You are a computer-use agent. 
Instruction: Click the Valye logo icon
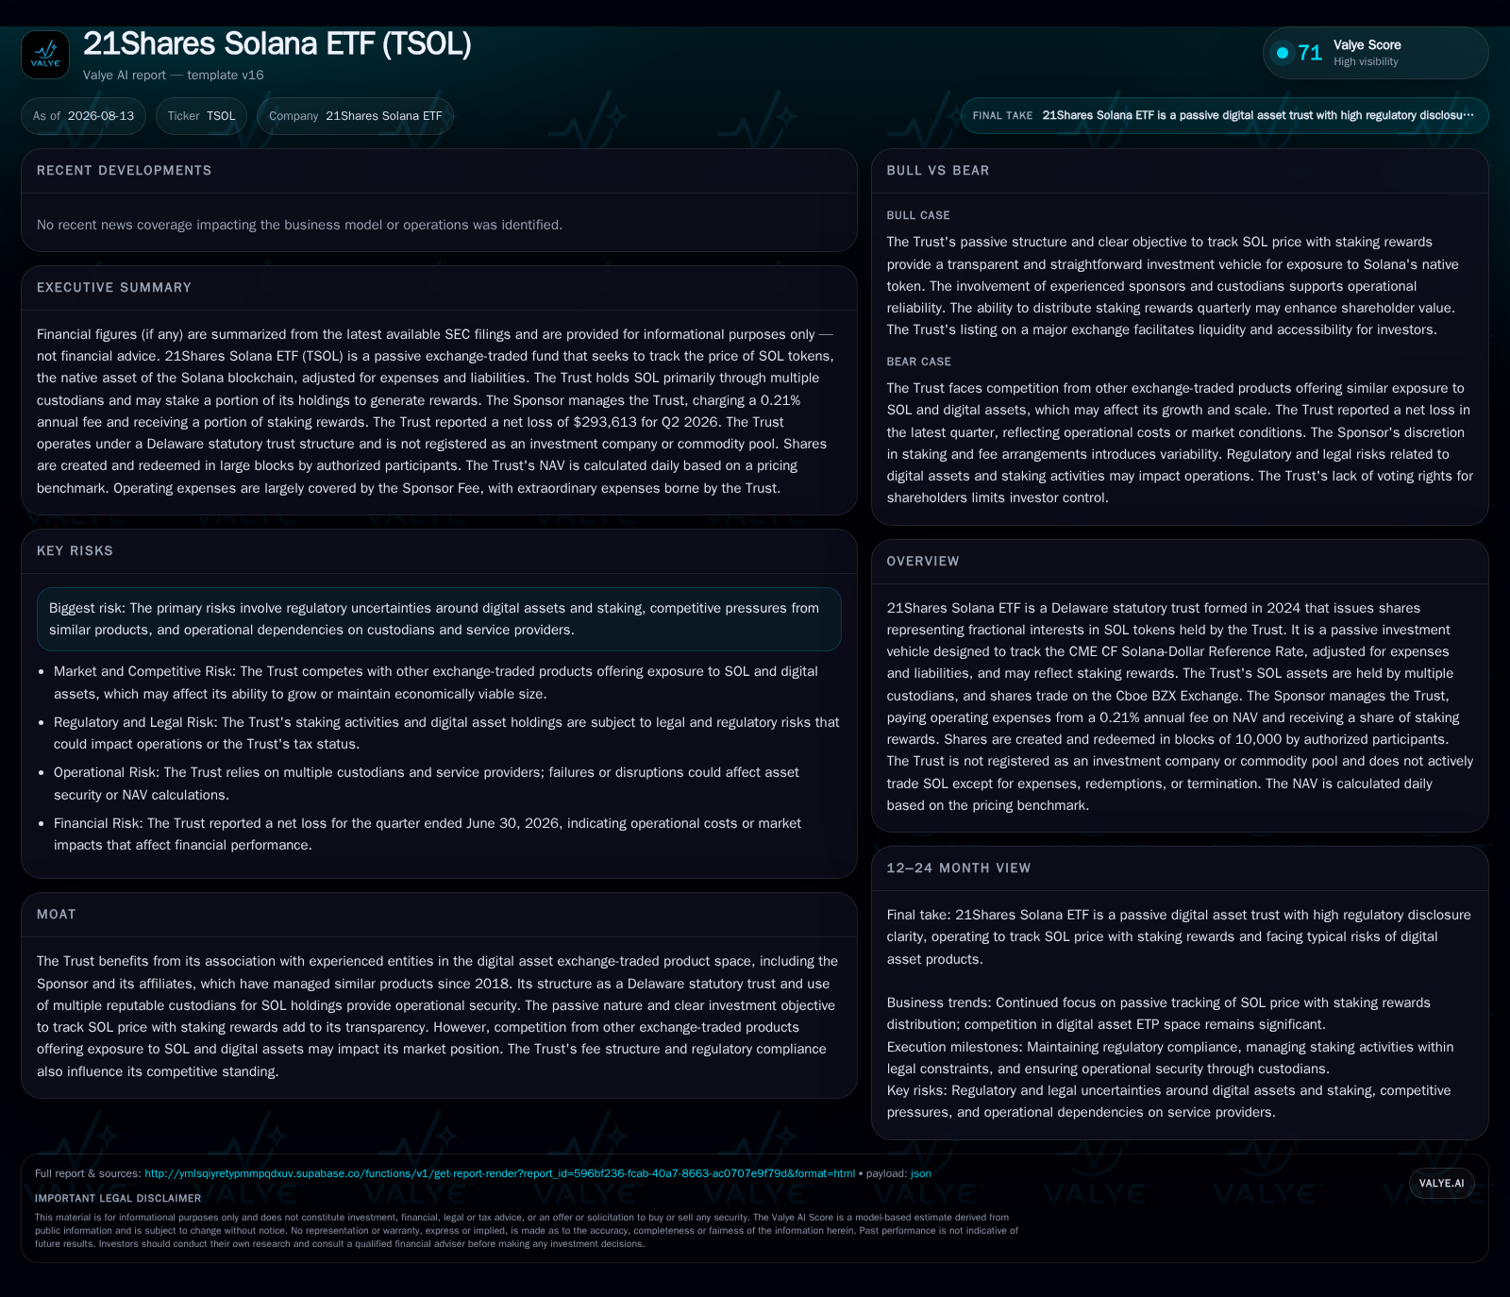(45, 55)
